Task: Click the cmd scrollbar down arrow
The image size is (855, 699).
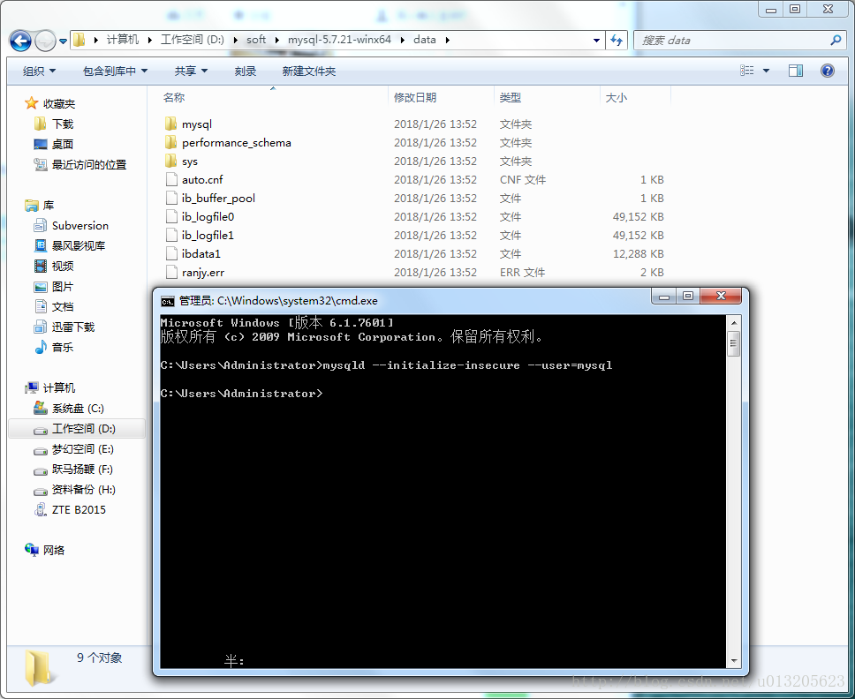Action: [733, 660]
